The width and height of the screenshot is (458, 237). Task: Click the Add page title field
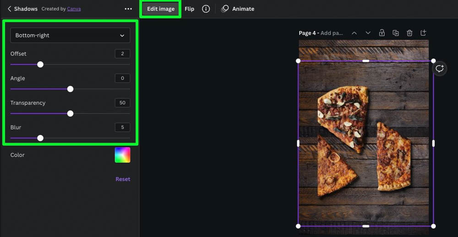pyautogui.click(x=332, y=33)
